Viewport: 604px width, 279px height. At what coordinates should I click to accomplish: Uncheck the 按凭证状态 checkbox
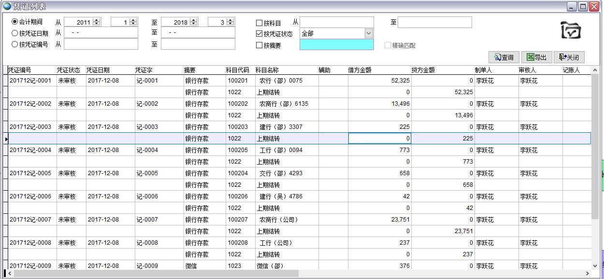(x=259, y=34)
